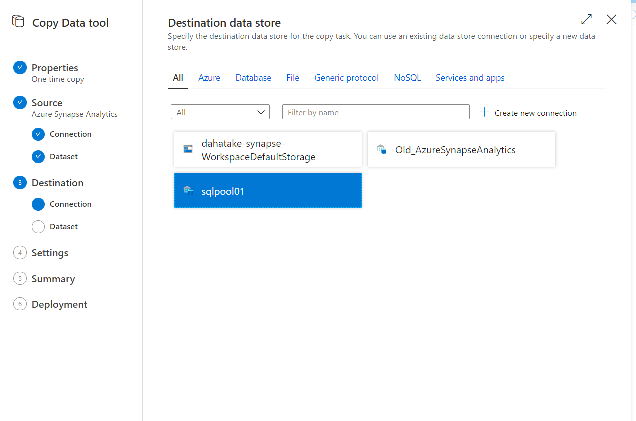
Task: Go to the Destination step
Action: 57,183
